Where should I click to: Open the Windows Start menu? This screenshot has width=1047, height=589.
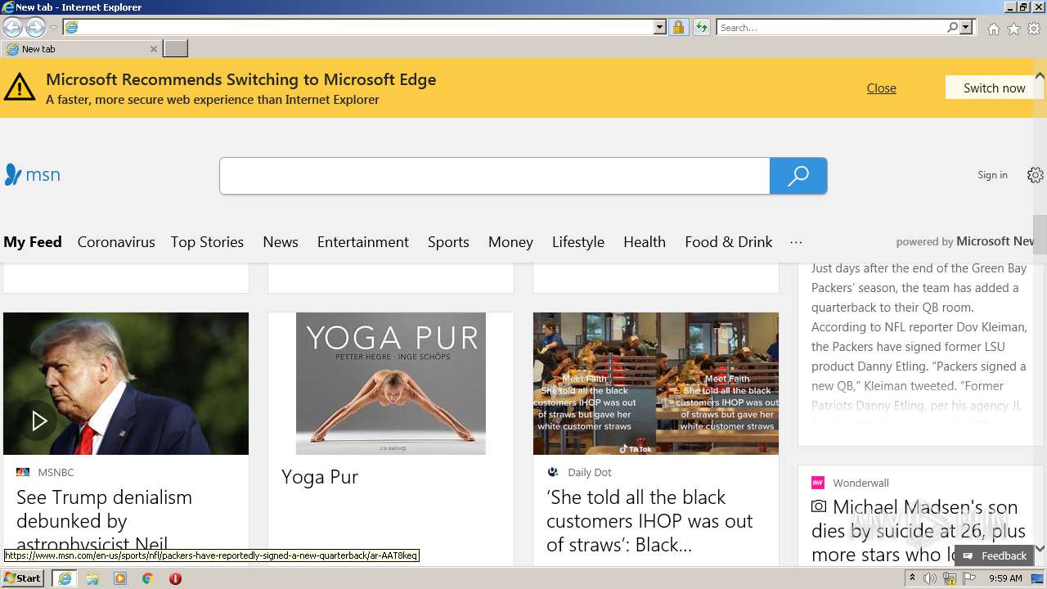pos(23,578)
